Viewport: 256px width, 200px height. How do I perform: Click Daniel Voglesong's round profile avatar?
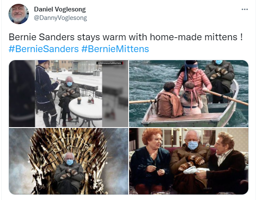19,14
